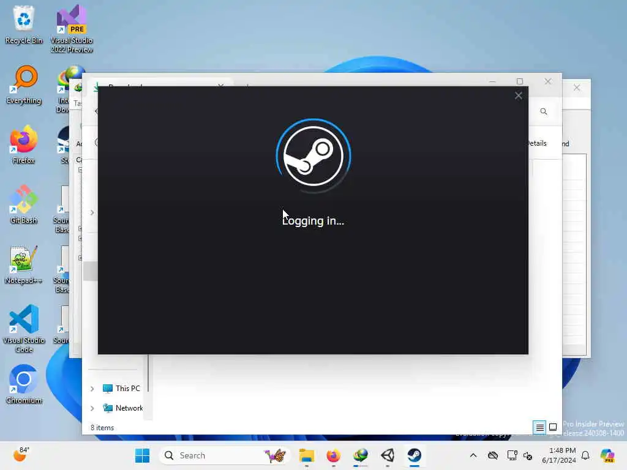
Task: Open the muted volume tray icon
Action: 528,455
